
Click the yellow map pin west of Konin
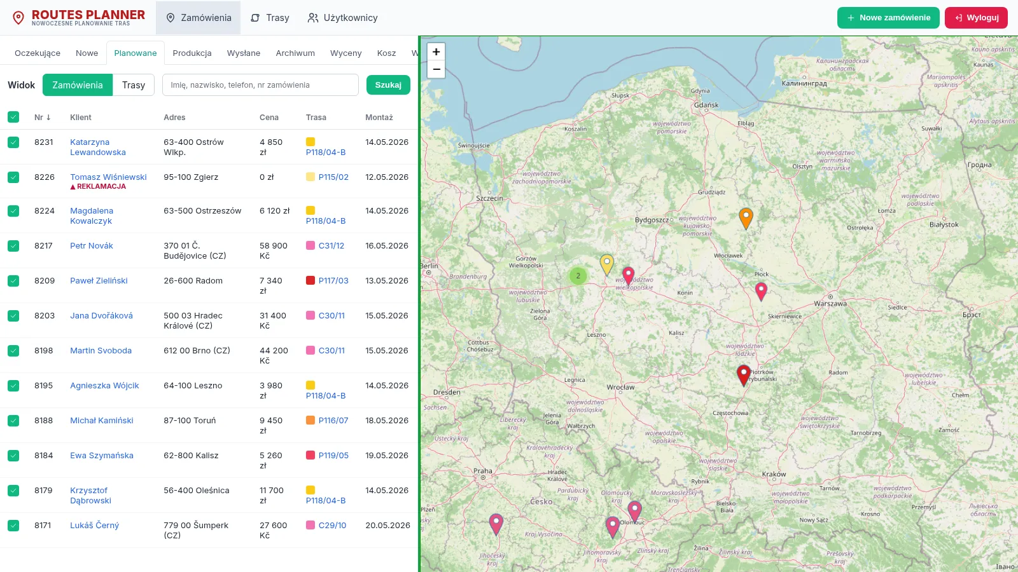click(x=607, y=264)
